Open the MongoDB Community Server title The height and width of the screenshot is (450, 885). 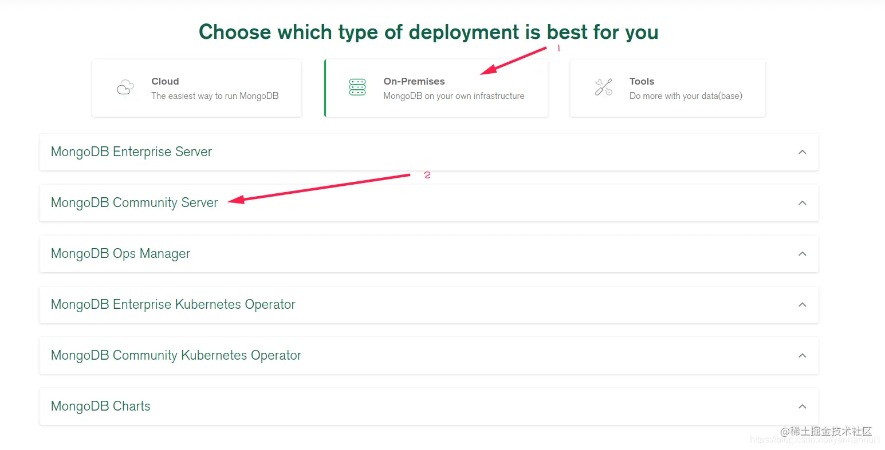tap(135, 203)
